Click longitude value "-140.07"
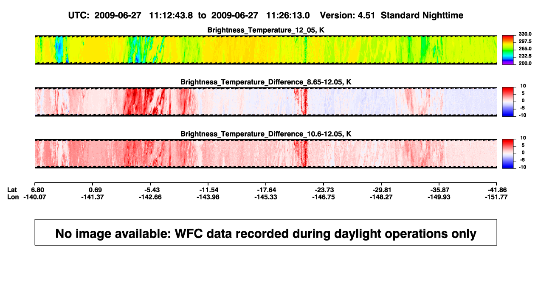The image size is (552, 283). [x=34, y=197]
